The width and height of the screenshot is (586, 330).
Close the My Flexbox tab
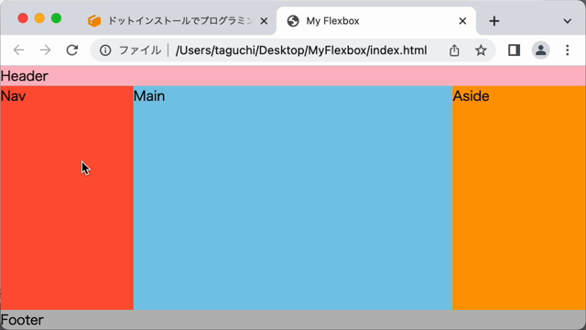point(462,21)
